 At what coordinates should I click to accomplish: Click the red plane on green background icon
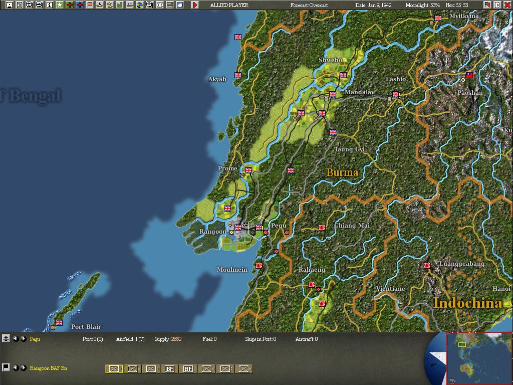[x=69, y=5]
